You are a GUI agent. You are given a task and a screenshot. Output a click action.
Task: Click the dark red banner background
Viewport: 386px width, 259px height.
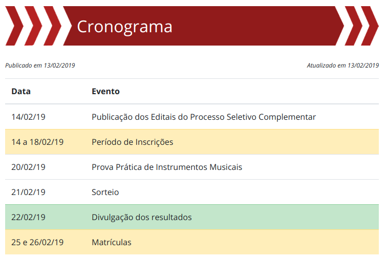pyautogui.click(x=256, y=26)
